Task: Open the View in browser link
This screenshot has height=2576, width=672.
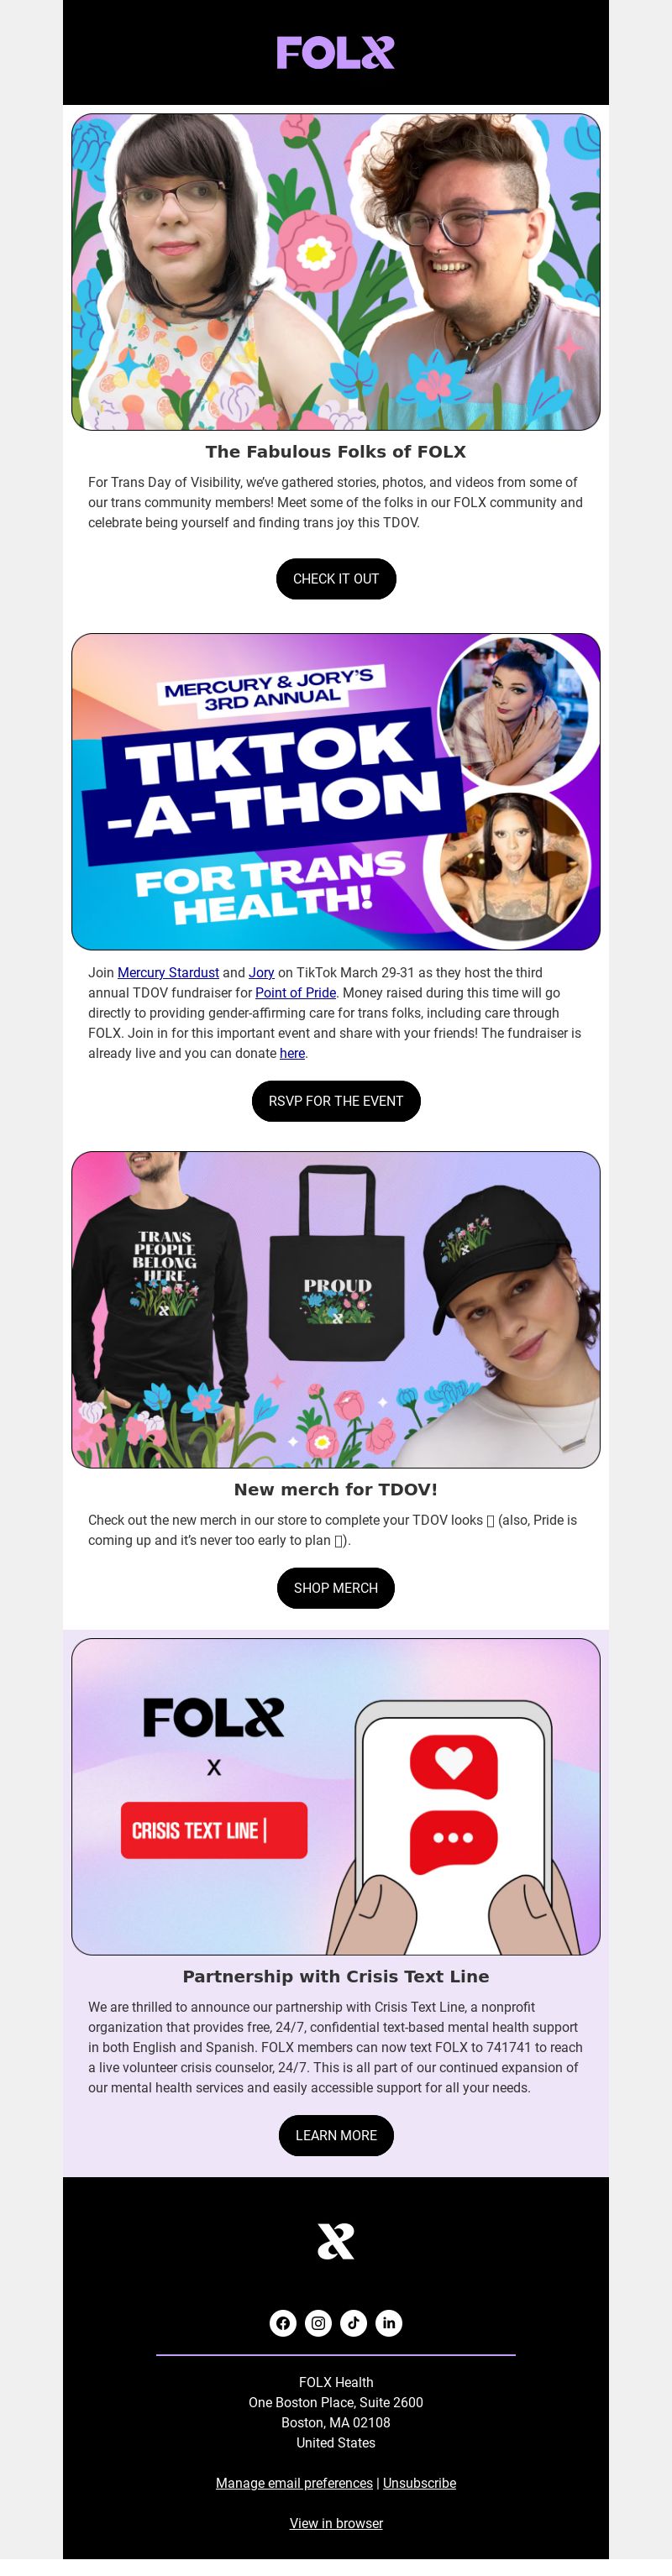Action: coord(336,2523)
